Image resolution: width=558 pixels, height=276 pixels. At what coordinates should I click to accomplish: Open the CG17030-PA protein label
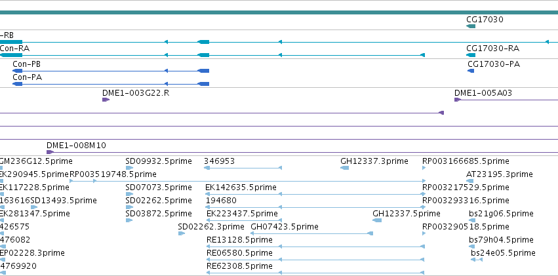tap(494, 64)
